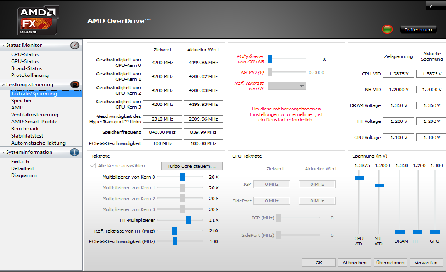Collapse the Status Monitor section
This screenshot has width=446, height=272.
3,45
